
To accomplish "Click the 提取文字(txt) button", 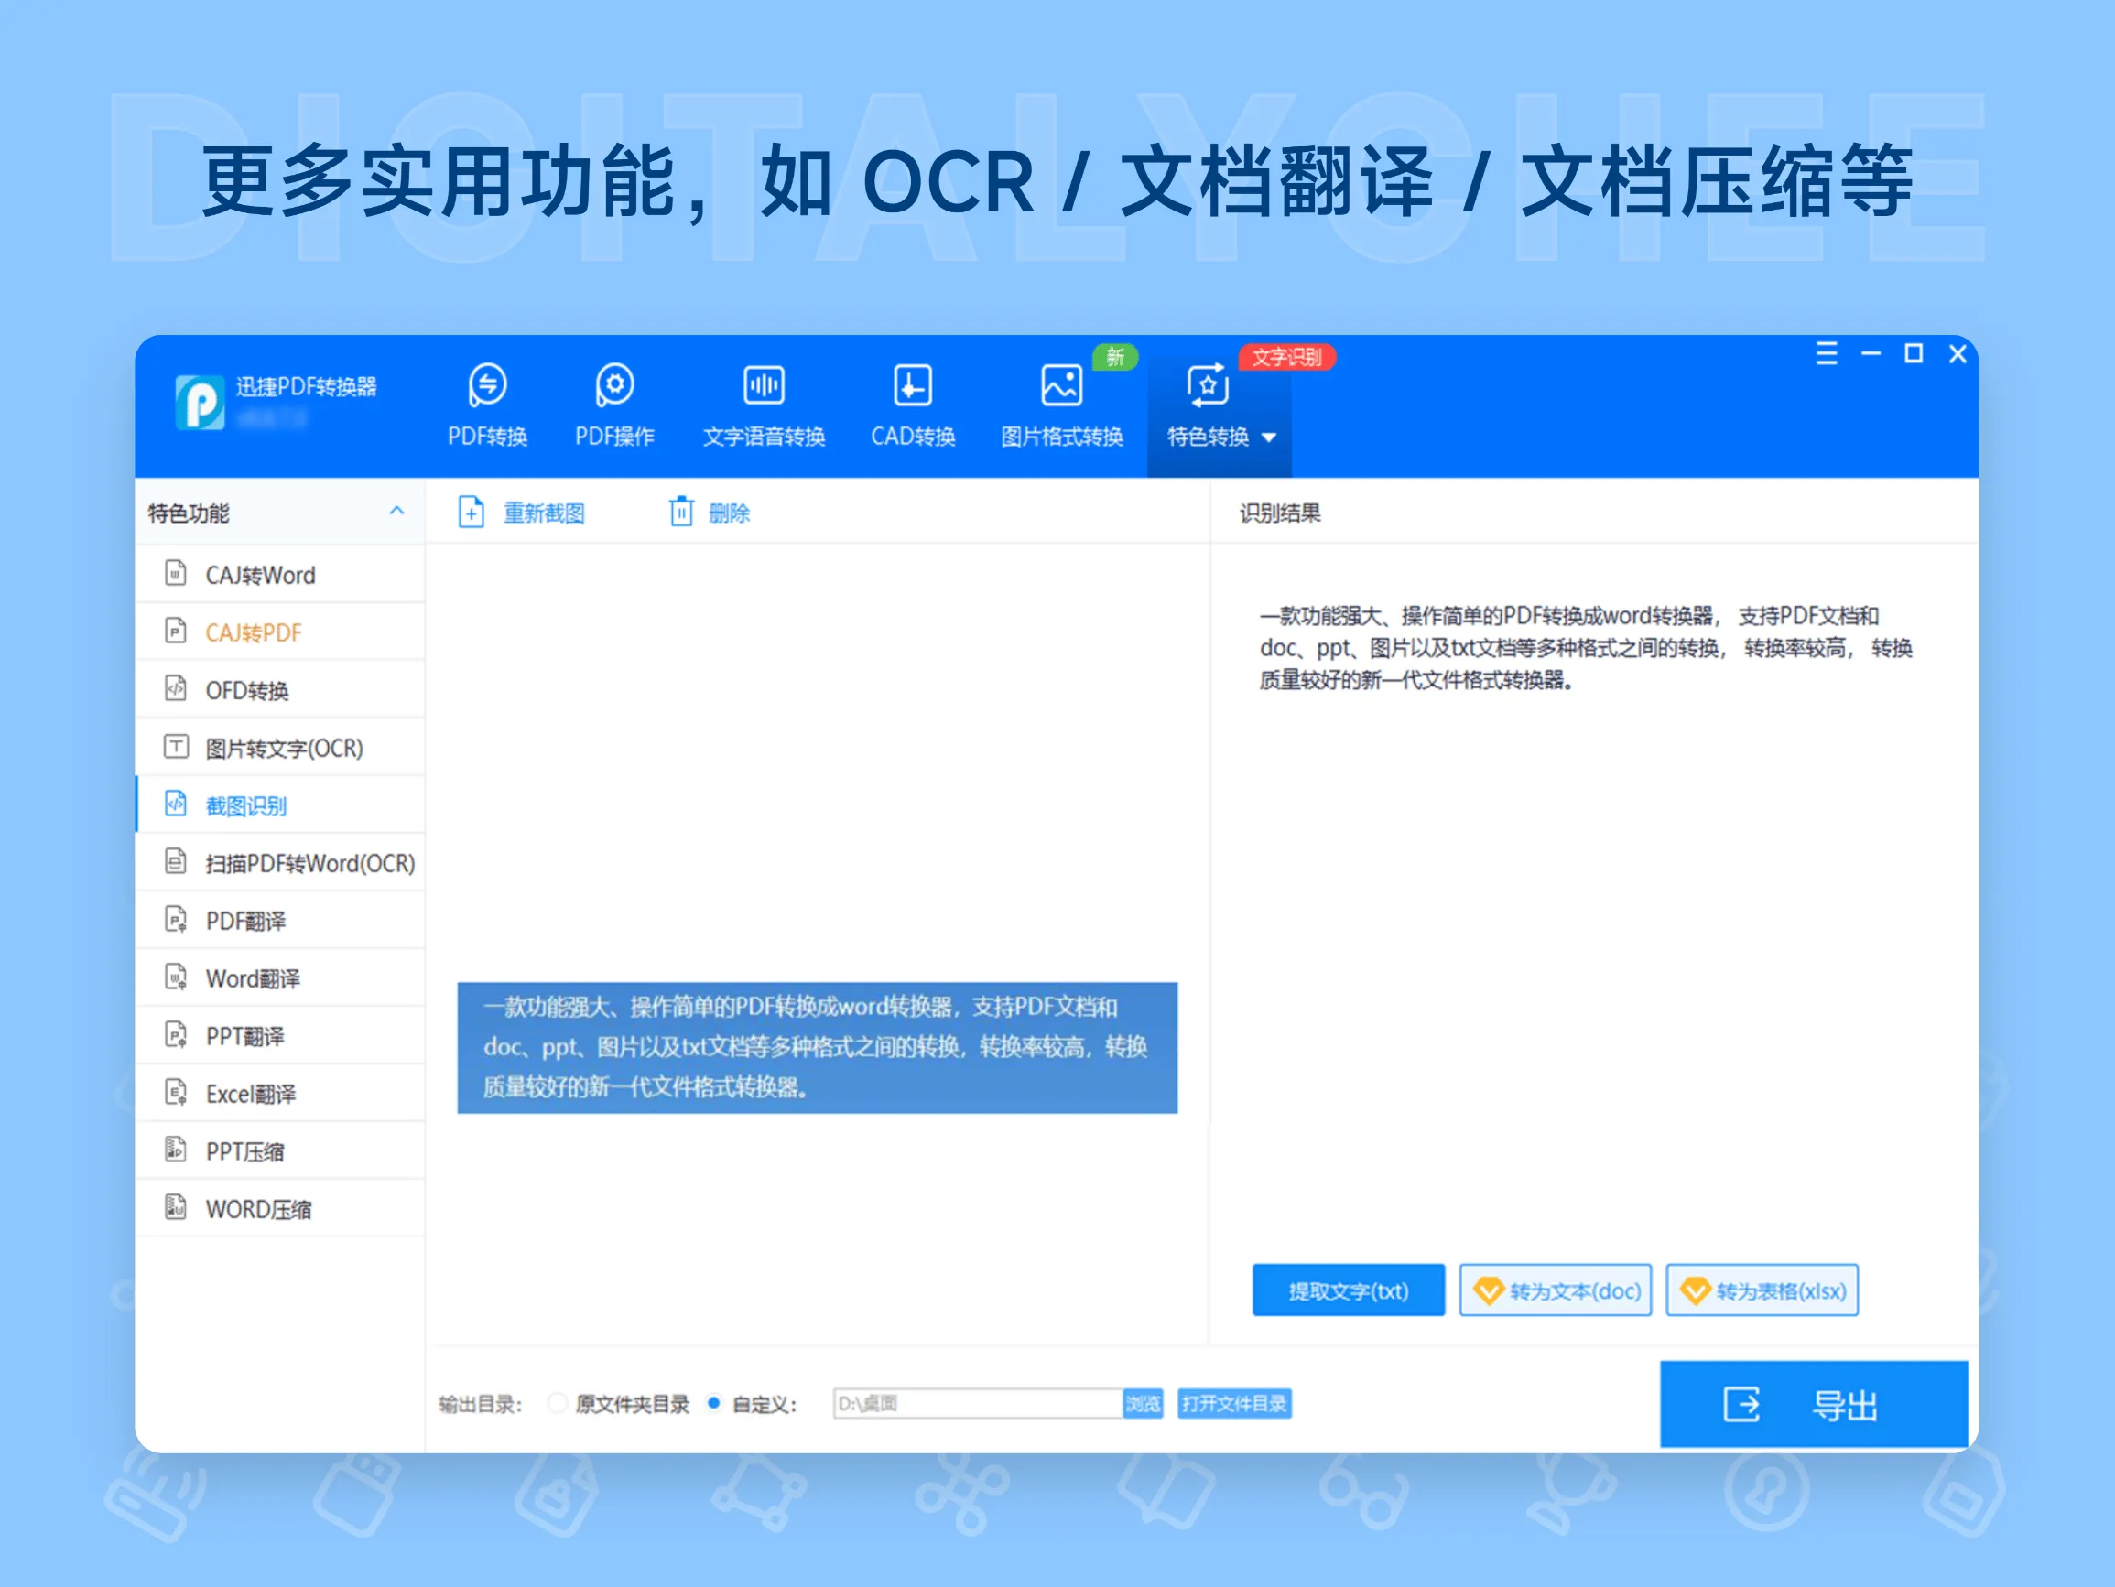I will point(1348,1290).
